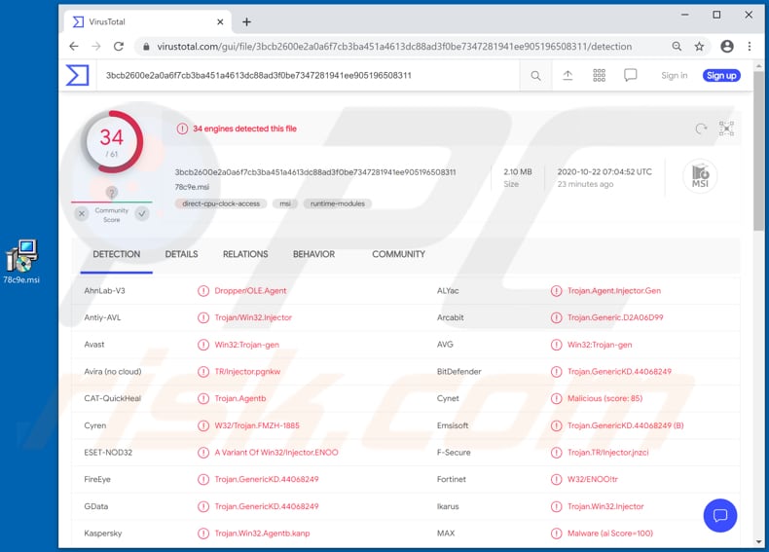Select the 78c9e.msi desktop file icon
769x552 pixels.
point(21,262)
